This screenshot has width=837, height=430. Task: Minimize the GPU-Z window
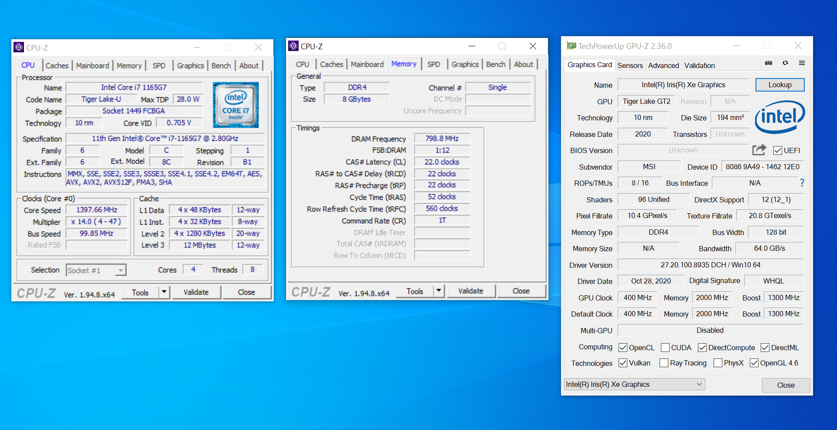[x=737, y=45]
